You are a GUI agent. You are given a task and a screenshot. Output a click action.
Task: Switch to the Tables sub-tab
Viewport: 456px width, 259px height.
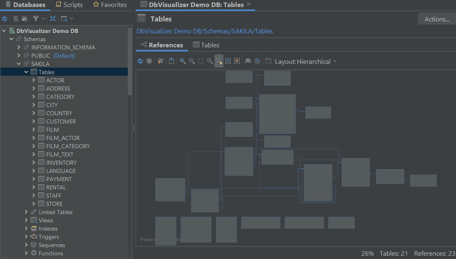(206, 45)
